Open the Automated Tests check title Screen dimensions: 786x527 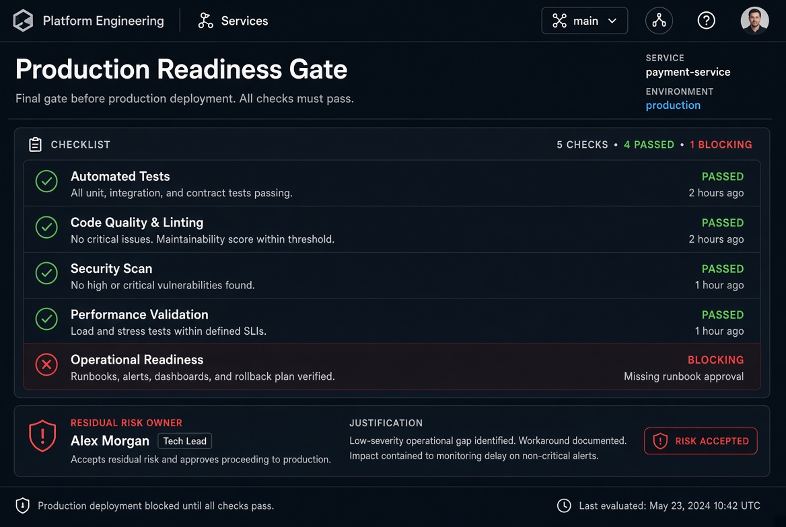pyautogui.click(x=120, y=176)
